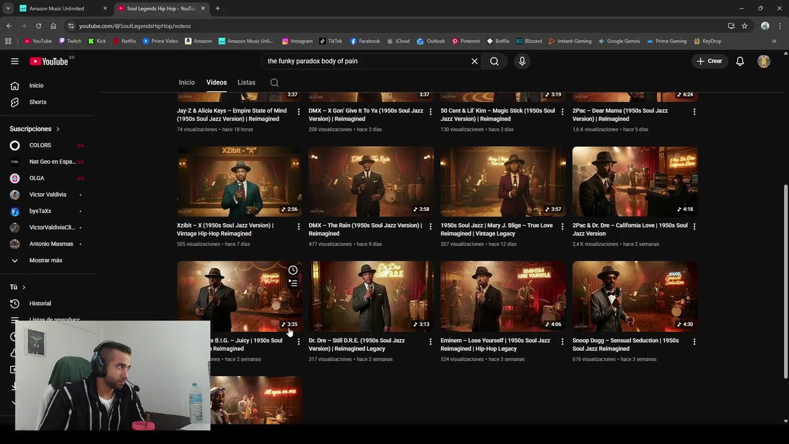Click the Crear button
This screenshot has width=789, height=444.
709,61
